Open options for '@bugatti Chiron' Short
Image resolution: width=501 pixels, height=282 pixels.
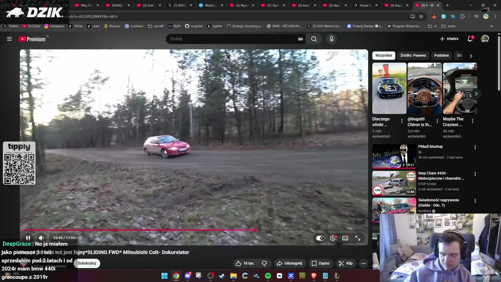click(x=437, y=121)
